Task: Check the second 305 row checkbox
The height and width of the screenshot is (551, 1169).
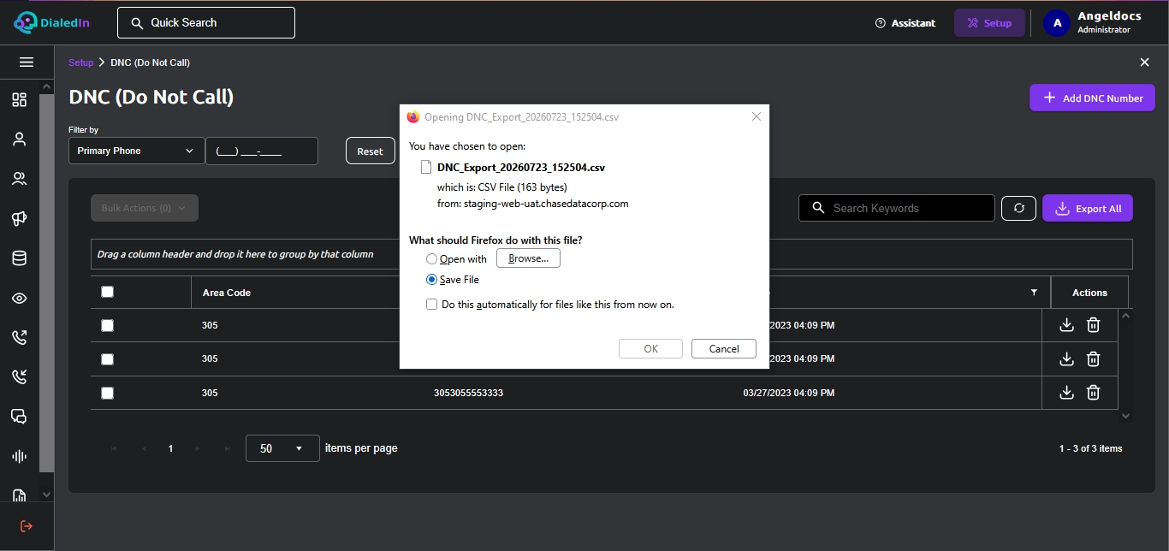Action: (x=107, y=359)
